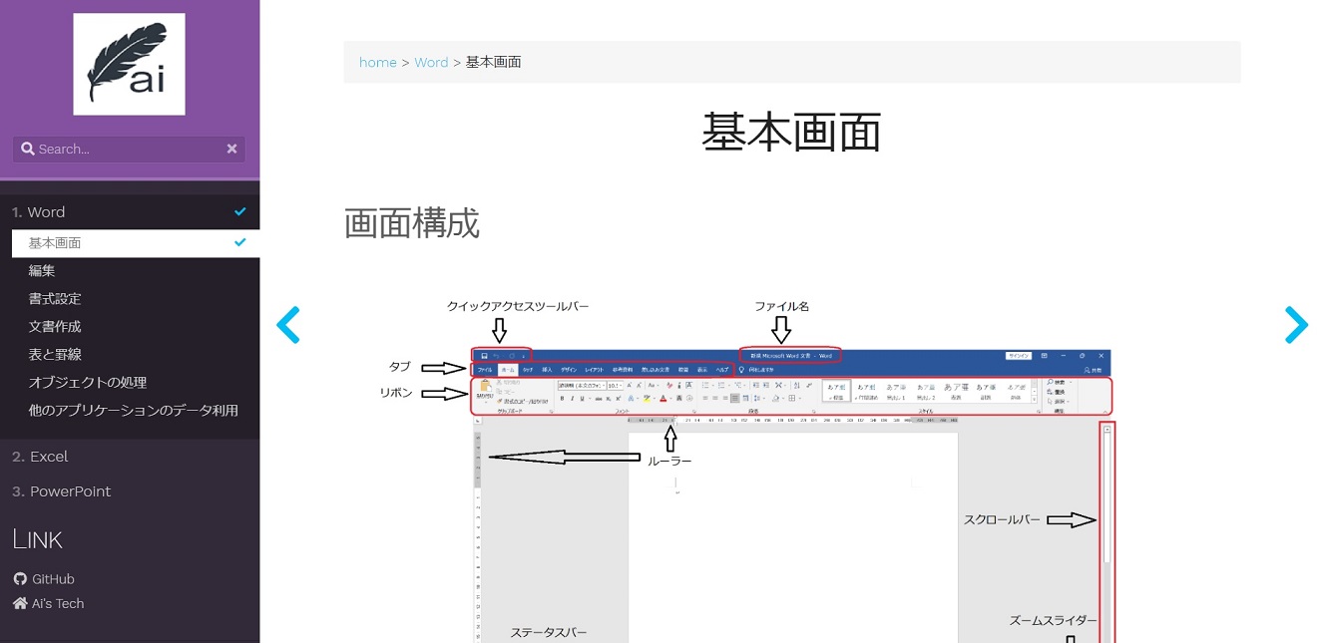Click the LINK sidebar heading
1317x643 pixels.
pos(38,539)
